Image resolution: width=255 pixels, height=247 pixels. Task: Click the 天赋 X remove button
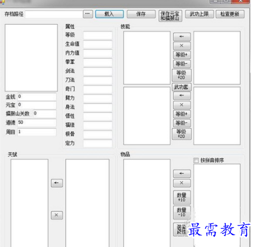[x=57, y=215]
